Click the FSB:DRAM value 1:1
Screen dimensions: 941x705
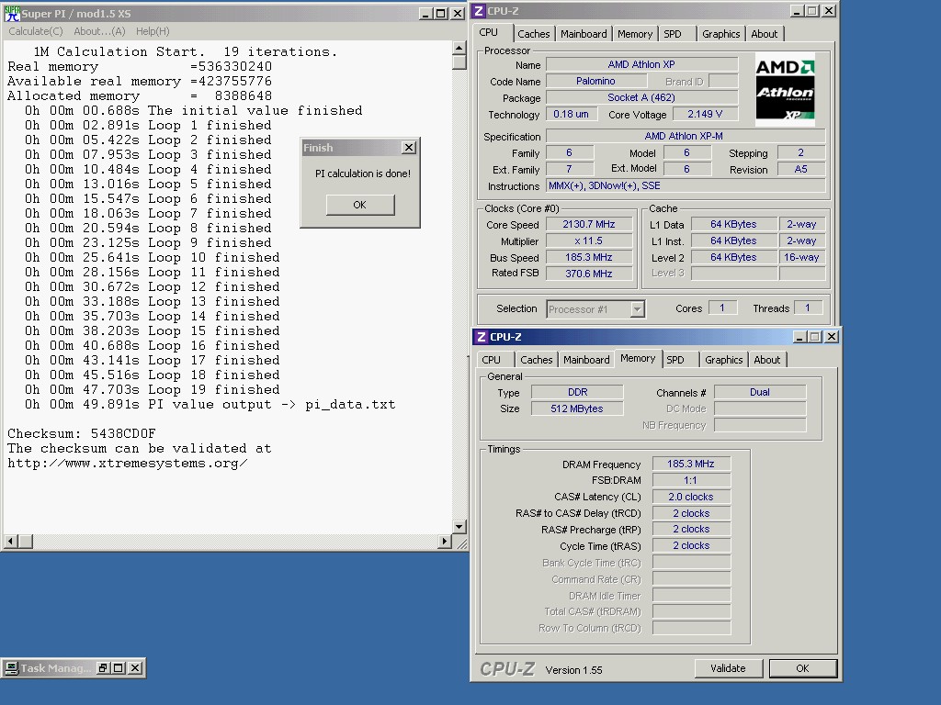[x=691, y=480]
